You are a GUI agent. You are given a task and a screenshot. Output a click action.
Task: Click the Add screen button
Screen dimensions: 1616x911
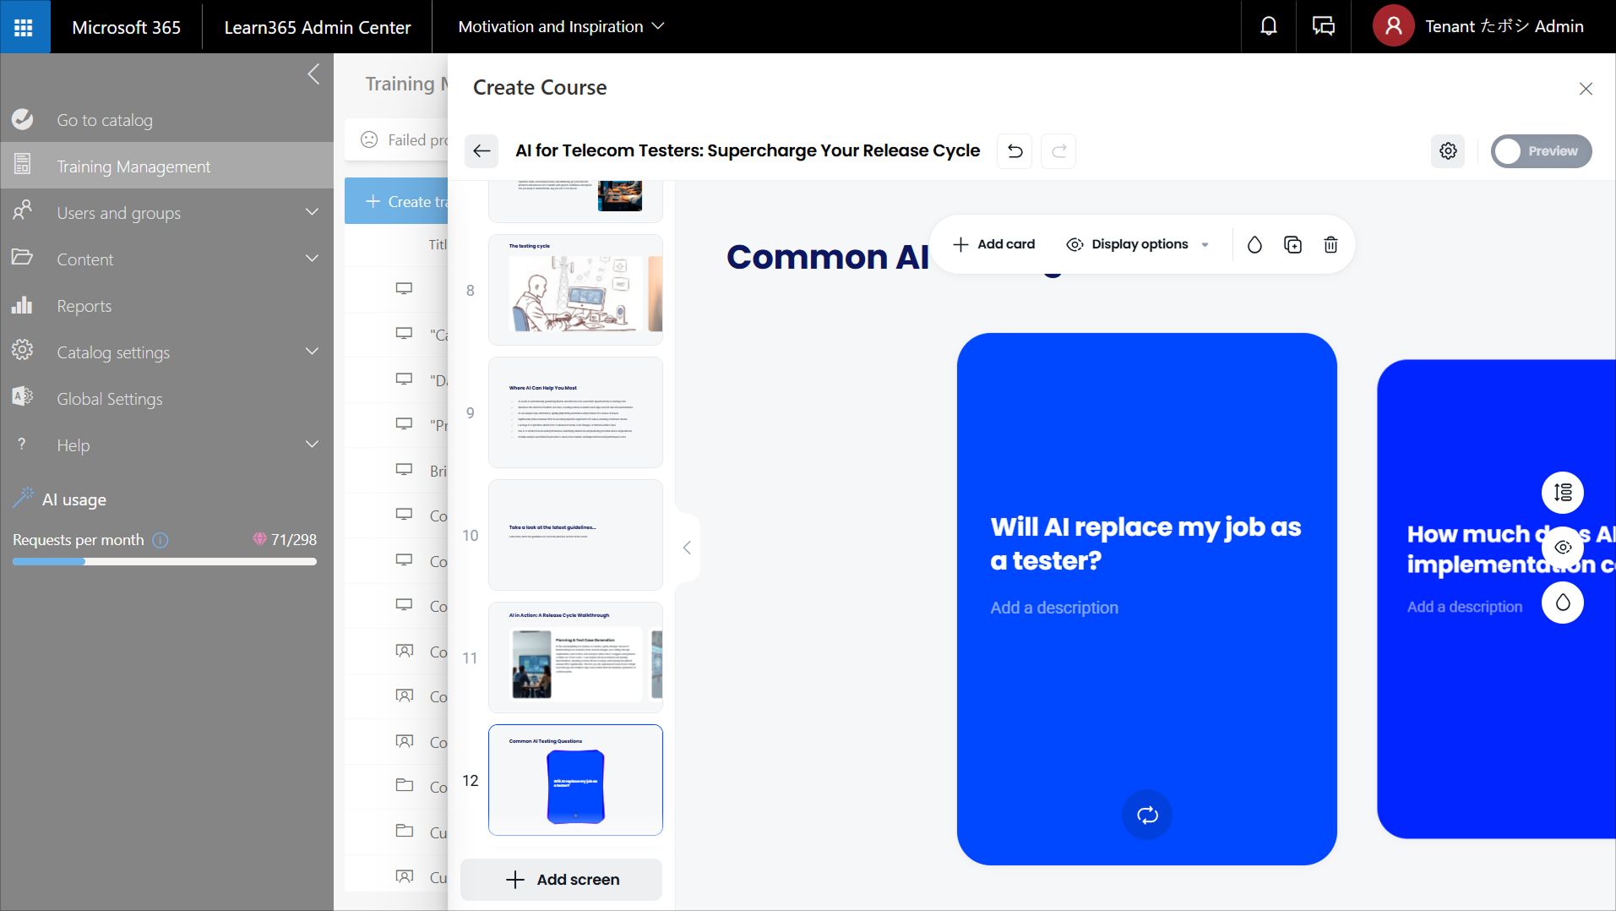(562, 880)
